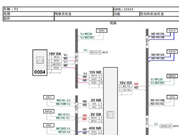Image resolution: width=179 pixels, height=135 pixels.
Task: Click the ND 9012A wire label
Action: pyautogui.click(x=158, y=55)
